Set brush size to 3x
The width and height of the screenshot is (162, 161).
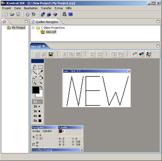[37, 111]
